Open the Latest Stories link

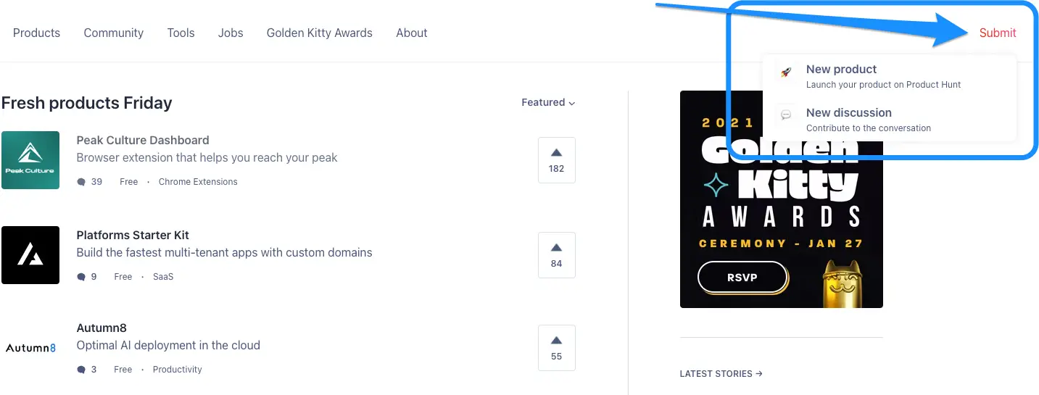coord(721,374)
